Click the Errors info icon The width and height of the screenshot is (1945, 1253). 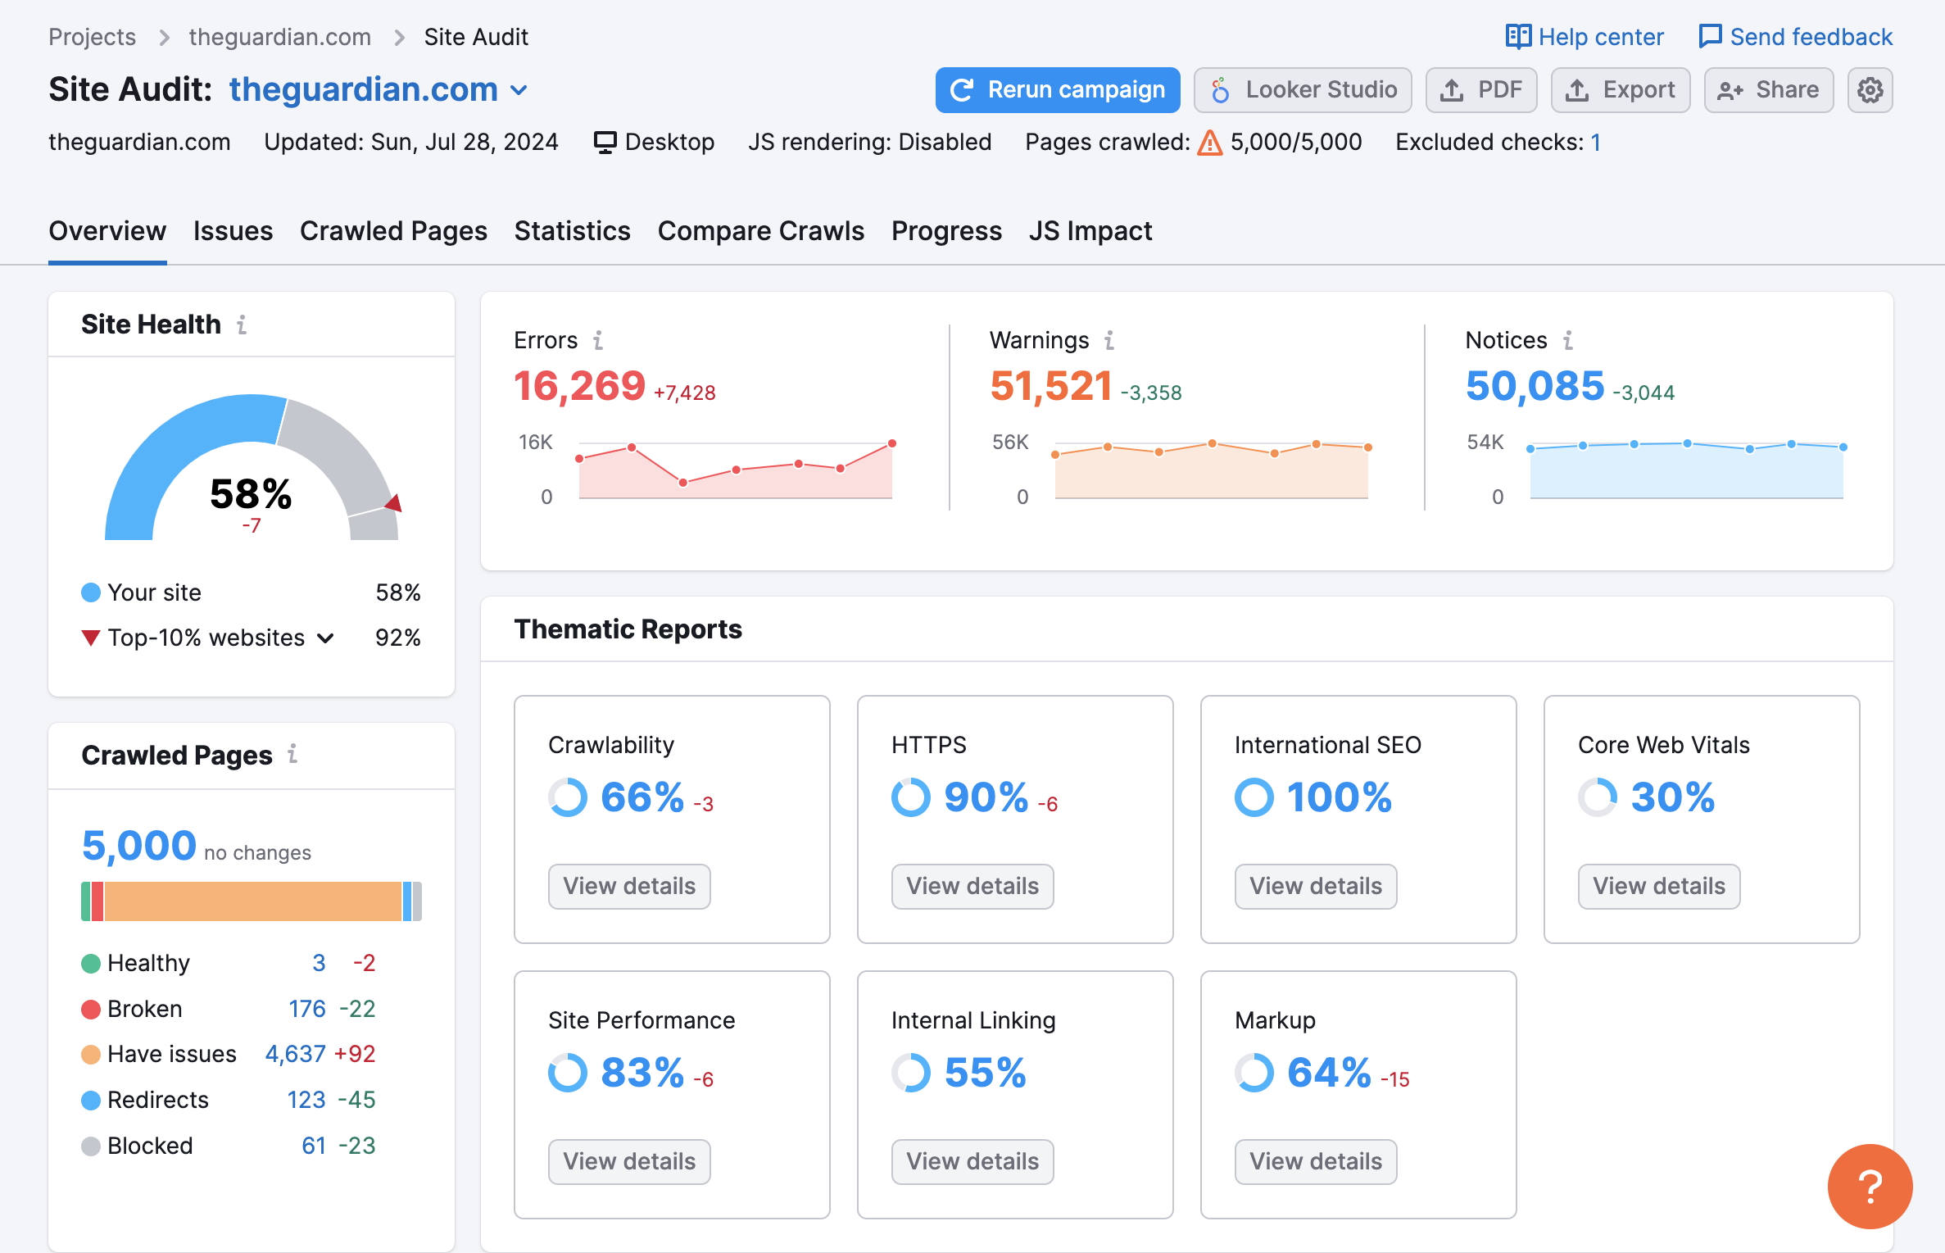click(x=601, y=339)
